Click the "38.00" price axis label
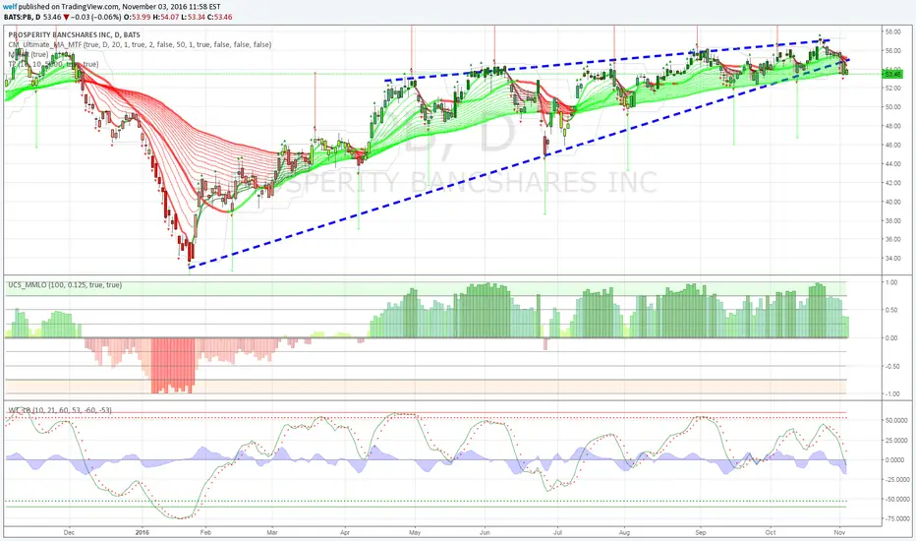 [892, 221]
